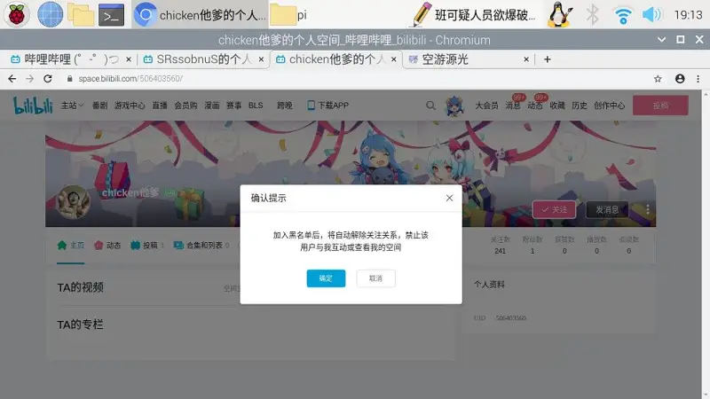Open the user avatar in the header
710x399 pixels.
coord(454,106)
